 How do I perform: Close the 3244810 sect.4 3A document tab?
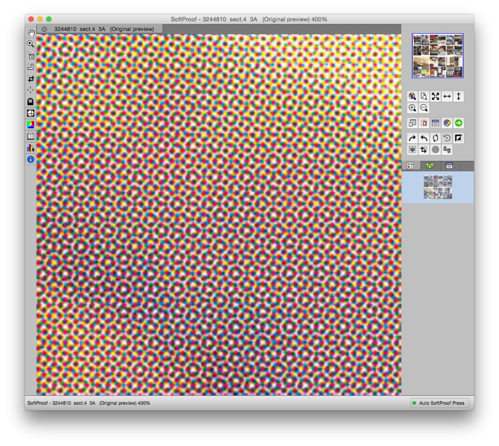tap(44, 29)
